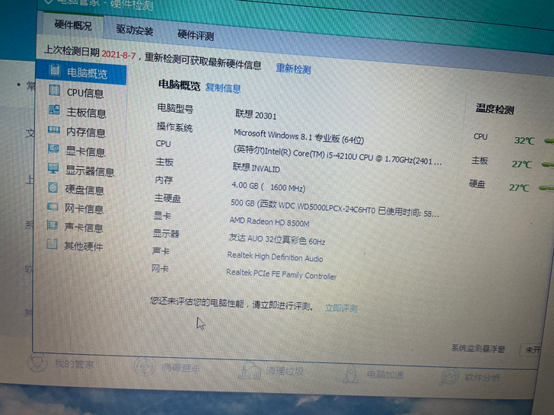This screenshot has height=415, width=554.
Task: Toggle the 系统监测悬浮窗 switch
Action: point(531,350)
